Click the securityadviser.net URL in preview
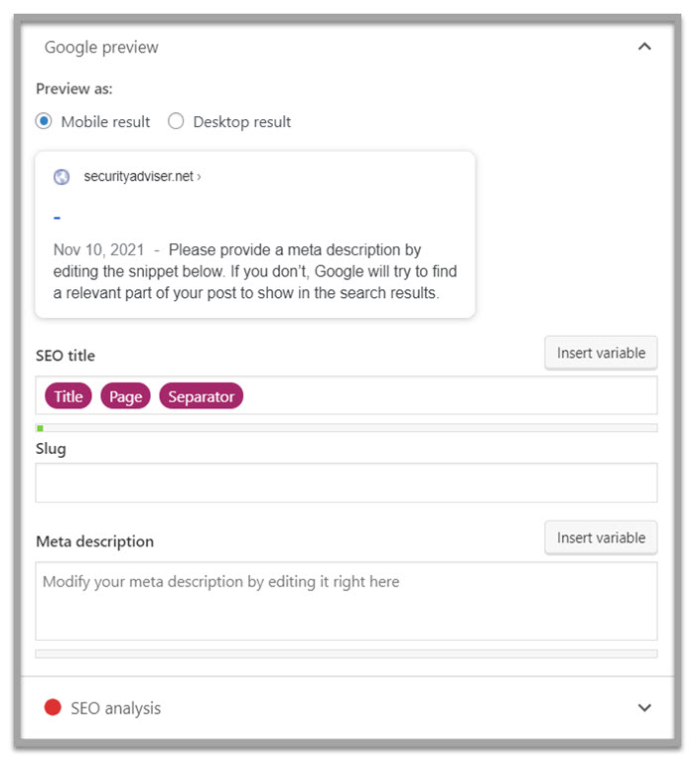The width and height of the screenshot is (695, 758). click(x=142, y=177)
